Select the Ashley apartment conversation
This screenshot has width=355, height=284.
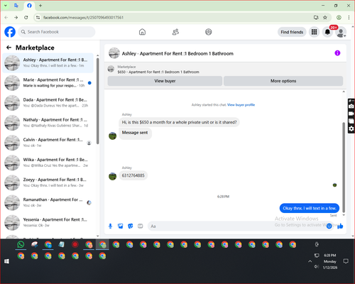coord(48,63)
